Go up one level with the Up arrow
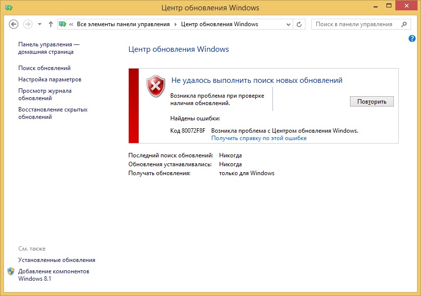 (51, 24)
